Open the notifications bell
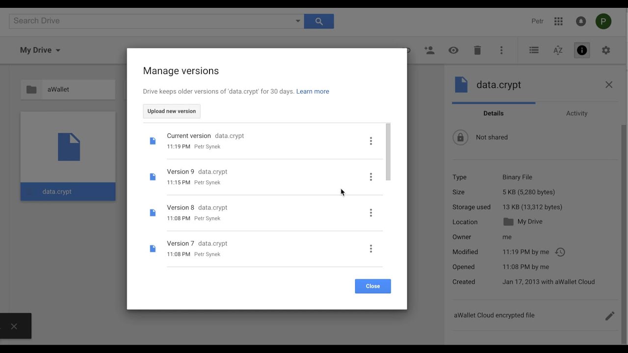The height and width of the screenshot is (353, 628). click(x=581, y=21)
